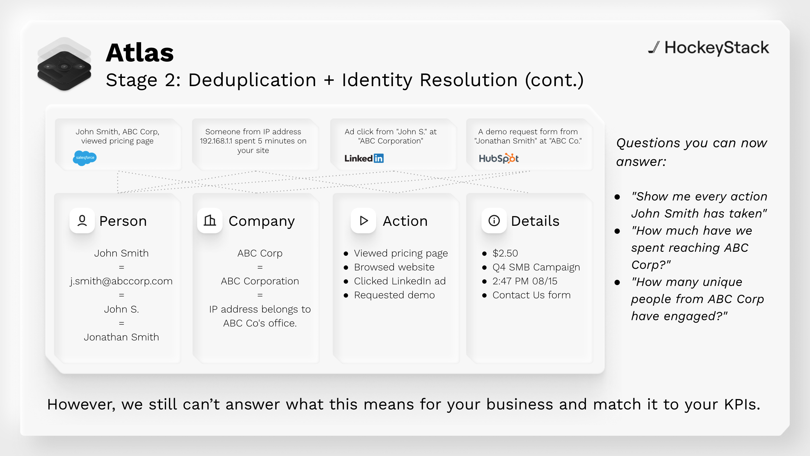
Task: Click the Atlas stacked-layers logo icon
Action: (64, 64)
